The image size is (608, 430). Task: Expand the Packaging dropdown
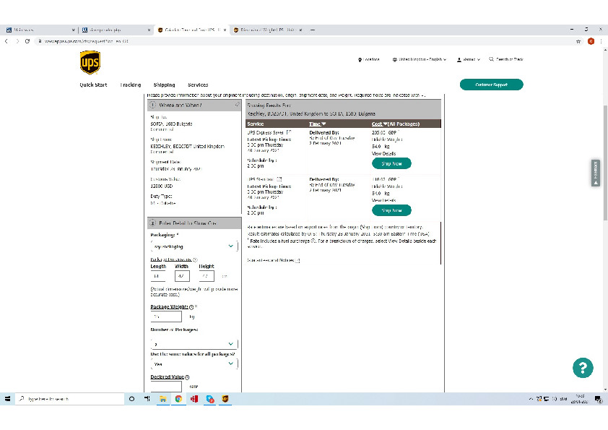click(x=193, y=246)
